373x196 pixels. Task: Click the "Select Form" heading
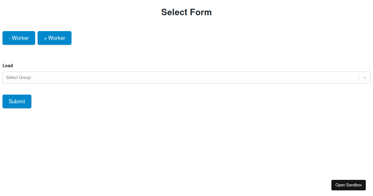[186, 12]
